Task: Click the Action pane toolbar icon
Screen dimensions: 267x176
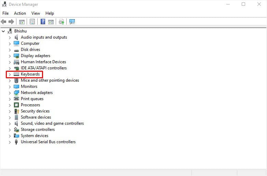Action: [51, 22]
